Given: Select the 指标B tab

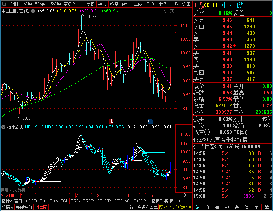Looking at the screenshot, I should (157, 201).
